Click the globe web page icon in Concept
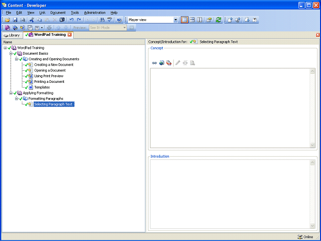This screenshot has height=241, width=321. (162, 63)
